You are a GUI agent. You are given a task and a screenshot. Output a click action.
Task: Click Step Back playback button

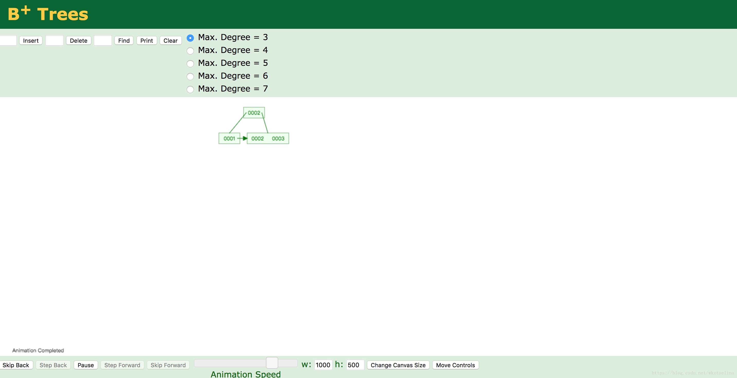(x=53, y=365)
